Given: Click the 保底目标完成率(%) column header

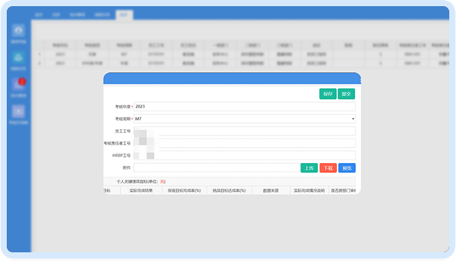Looking at the screenshot, I should coord(184,191).
